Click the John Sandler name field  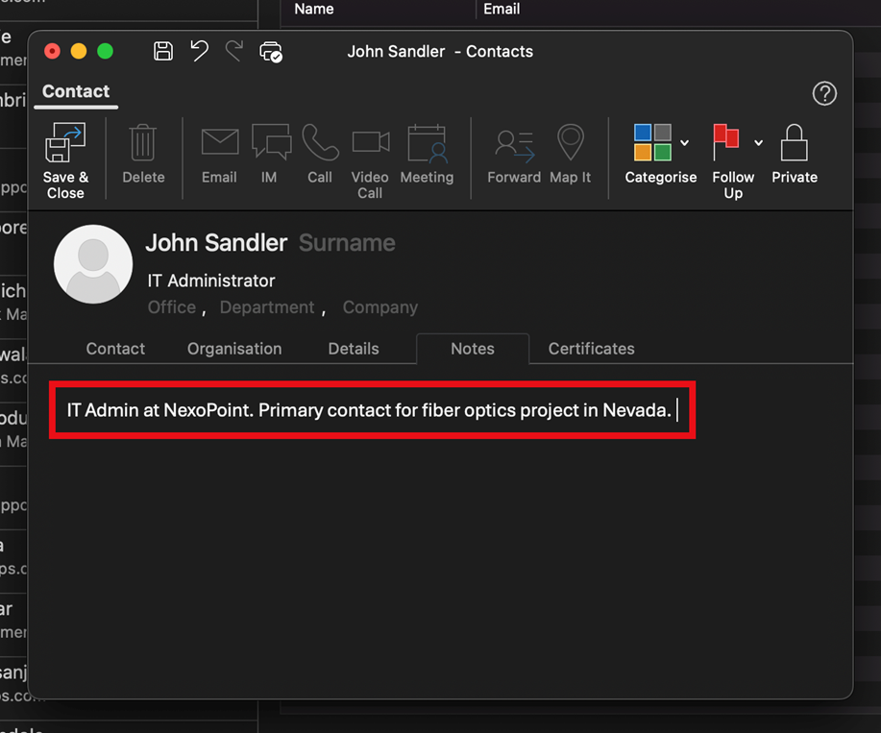pos(216,243)
